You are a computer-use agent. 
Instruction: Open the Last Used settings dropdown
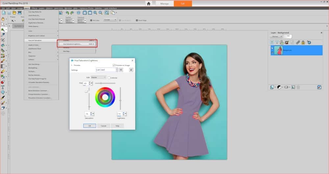click(107, 70)
